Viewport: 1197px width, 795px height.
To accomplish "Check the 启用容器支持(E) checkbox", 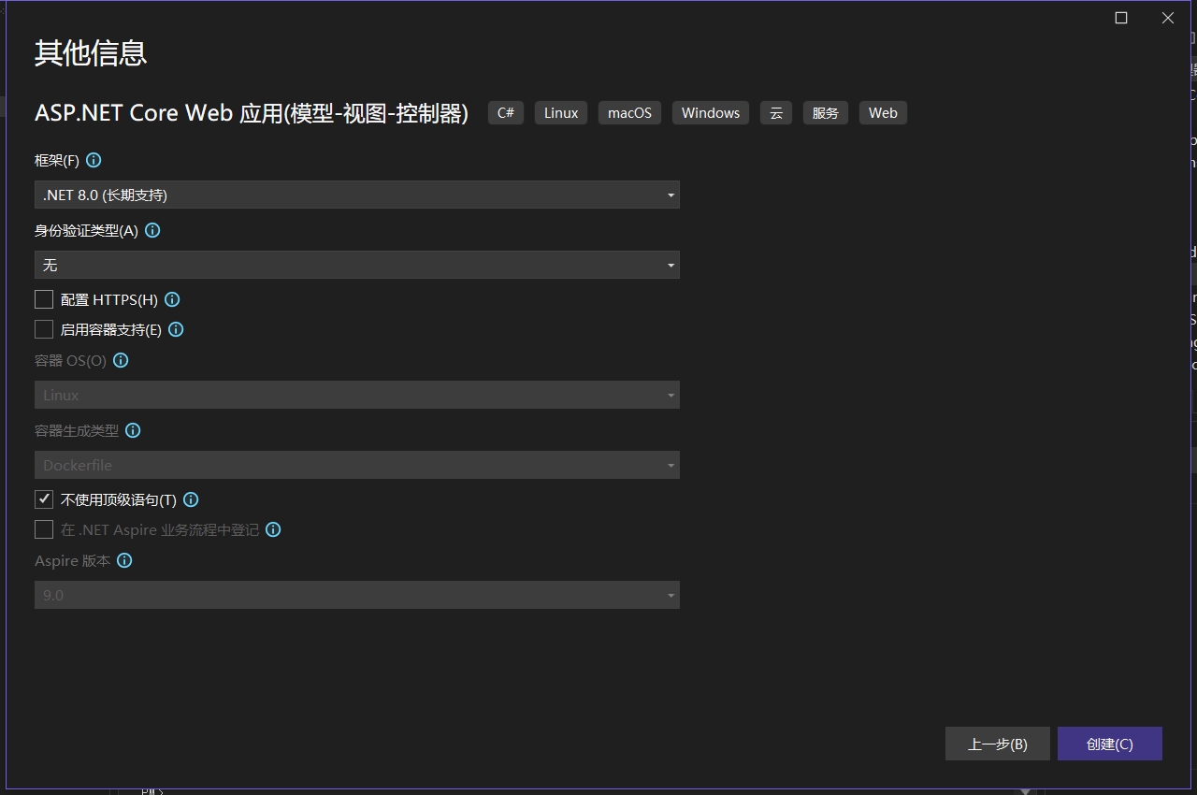I will tap(43, 329).
